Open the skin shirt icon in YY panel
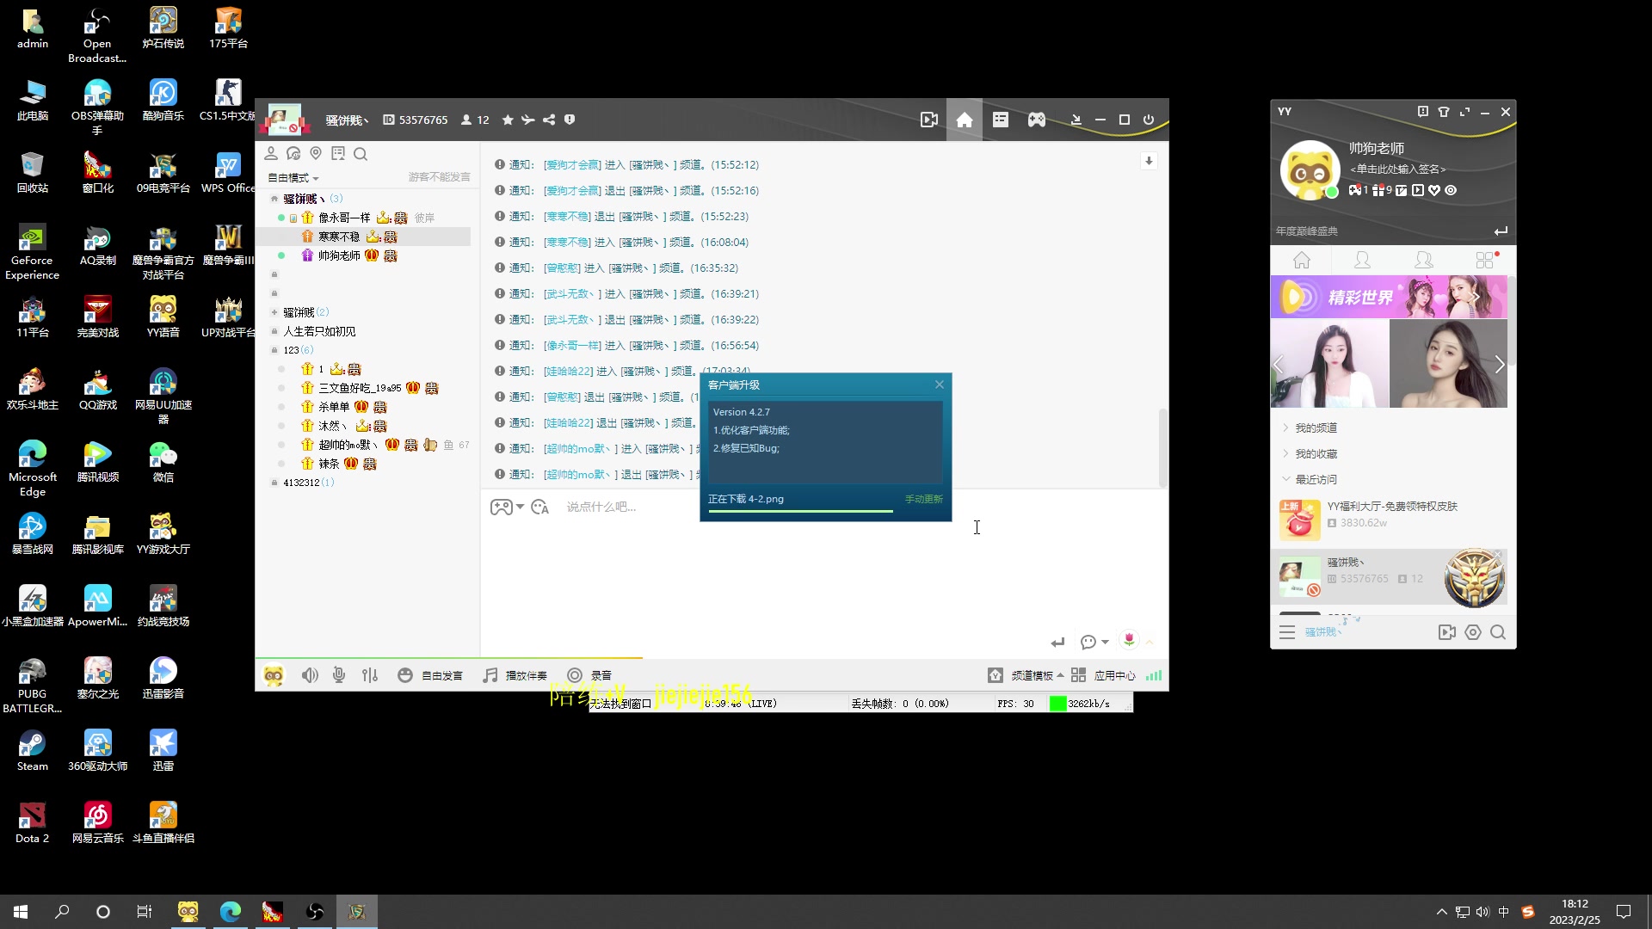This screenshot has width=1652, height=929. coord(1444,112)
